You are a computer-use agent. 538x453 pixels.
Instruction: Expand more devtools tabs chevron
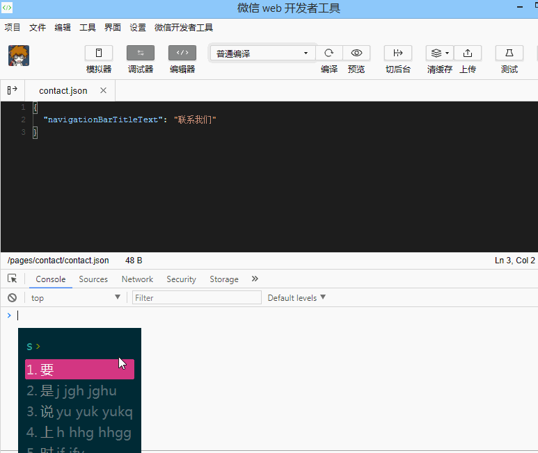tap(255, 279)
